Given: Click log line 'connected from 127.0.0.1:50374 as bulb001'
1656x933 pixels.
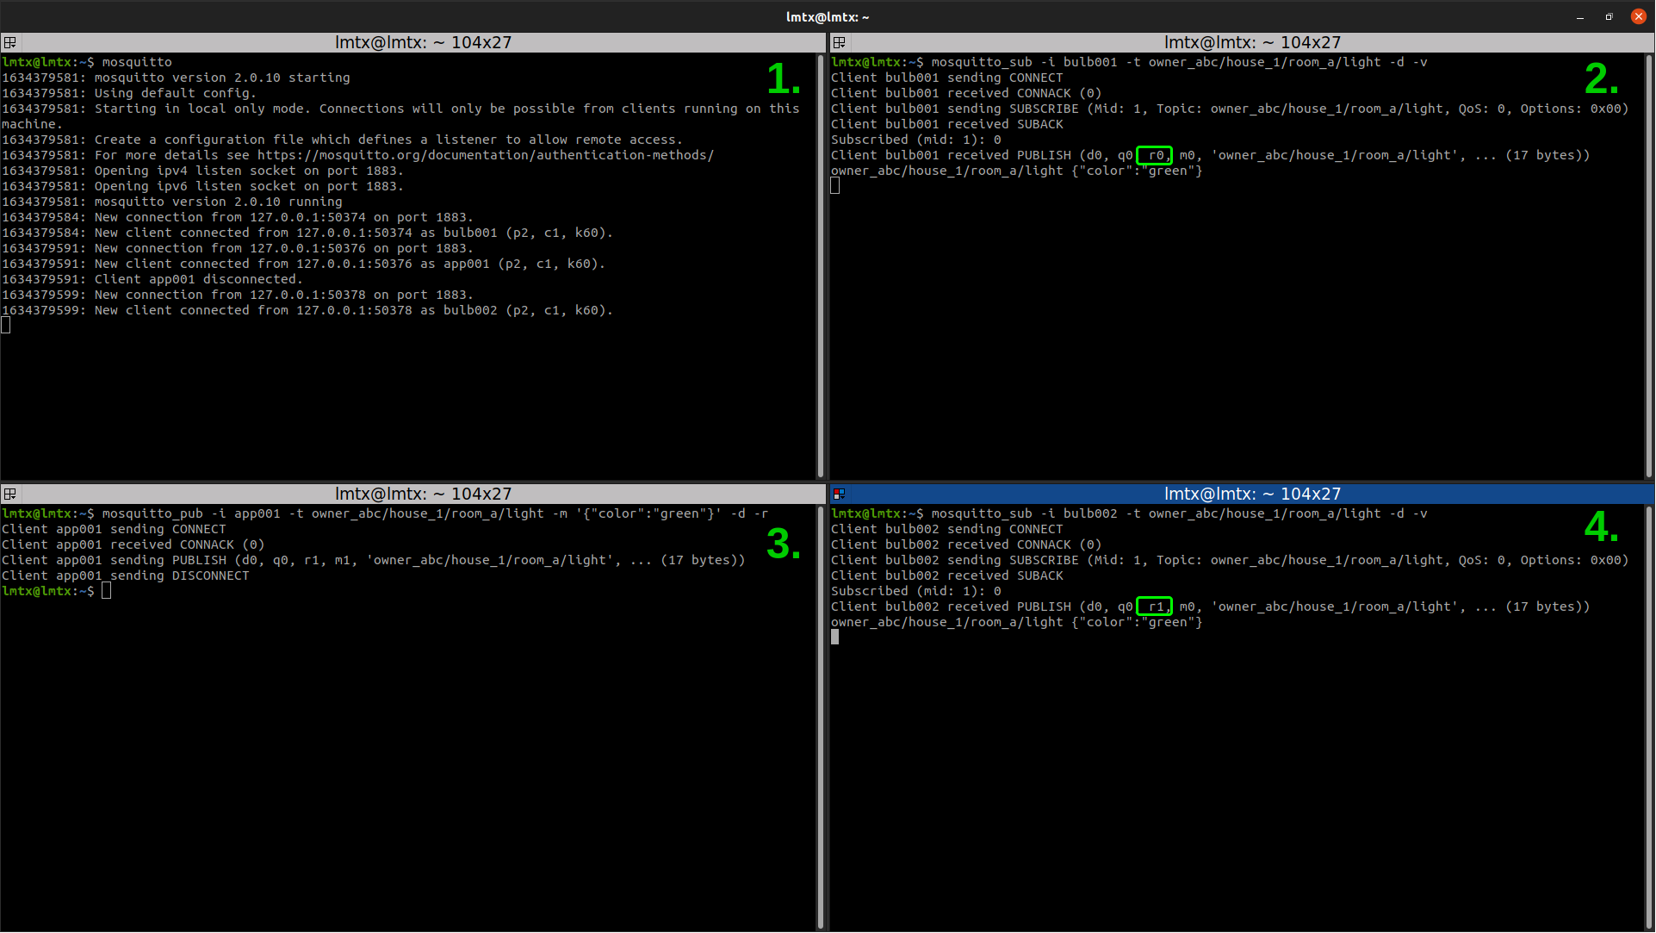Looking at the screenshot, I should [x=307, y=233].
